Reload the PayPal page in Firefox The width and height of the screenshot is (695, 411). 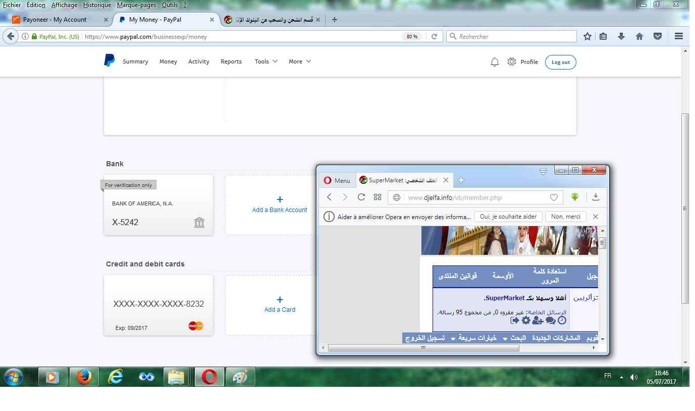point(434,36)
